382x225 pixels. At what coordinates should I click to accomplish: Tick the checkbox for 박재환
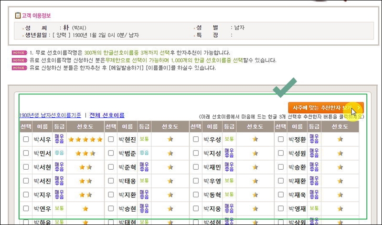point(281,181)
